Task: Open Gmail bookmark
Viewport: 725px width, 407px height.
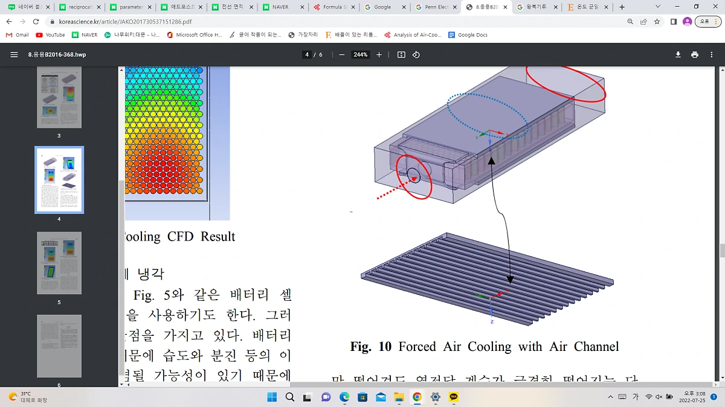Action: coord(18,35)
